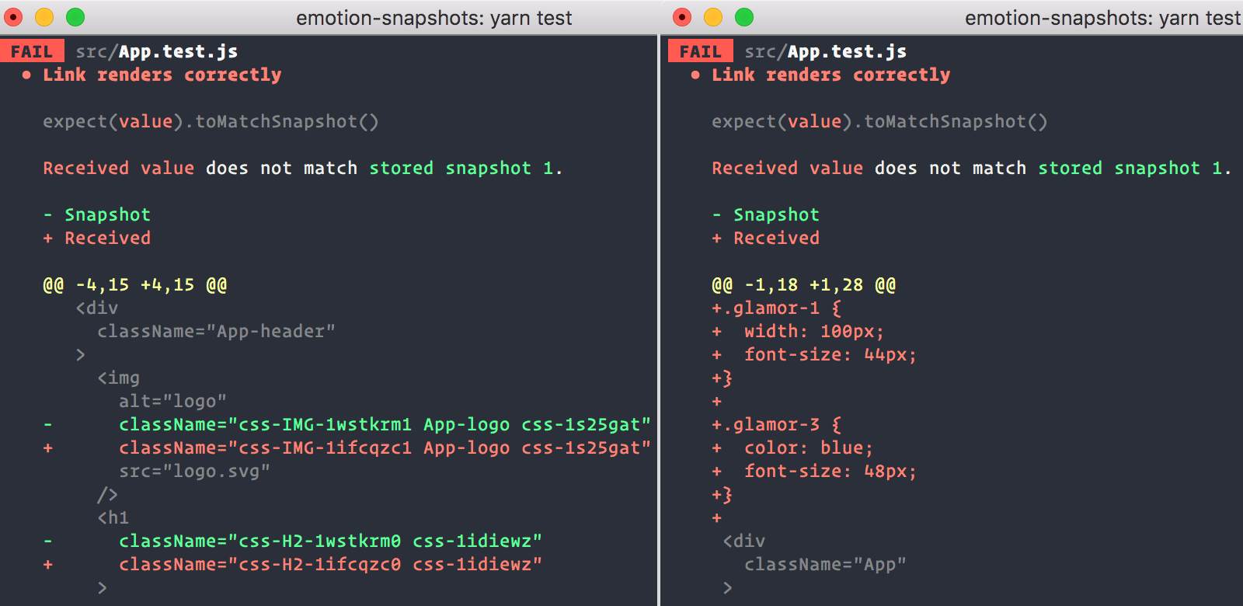Screen dimensions: 1243x606
Task: Click the removed css-IMG-1wstkrm1 className line
Action: 347,425
